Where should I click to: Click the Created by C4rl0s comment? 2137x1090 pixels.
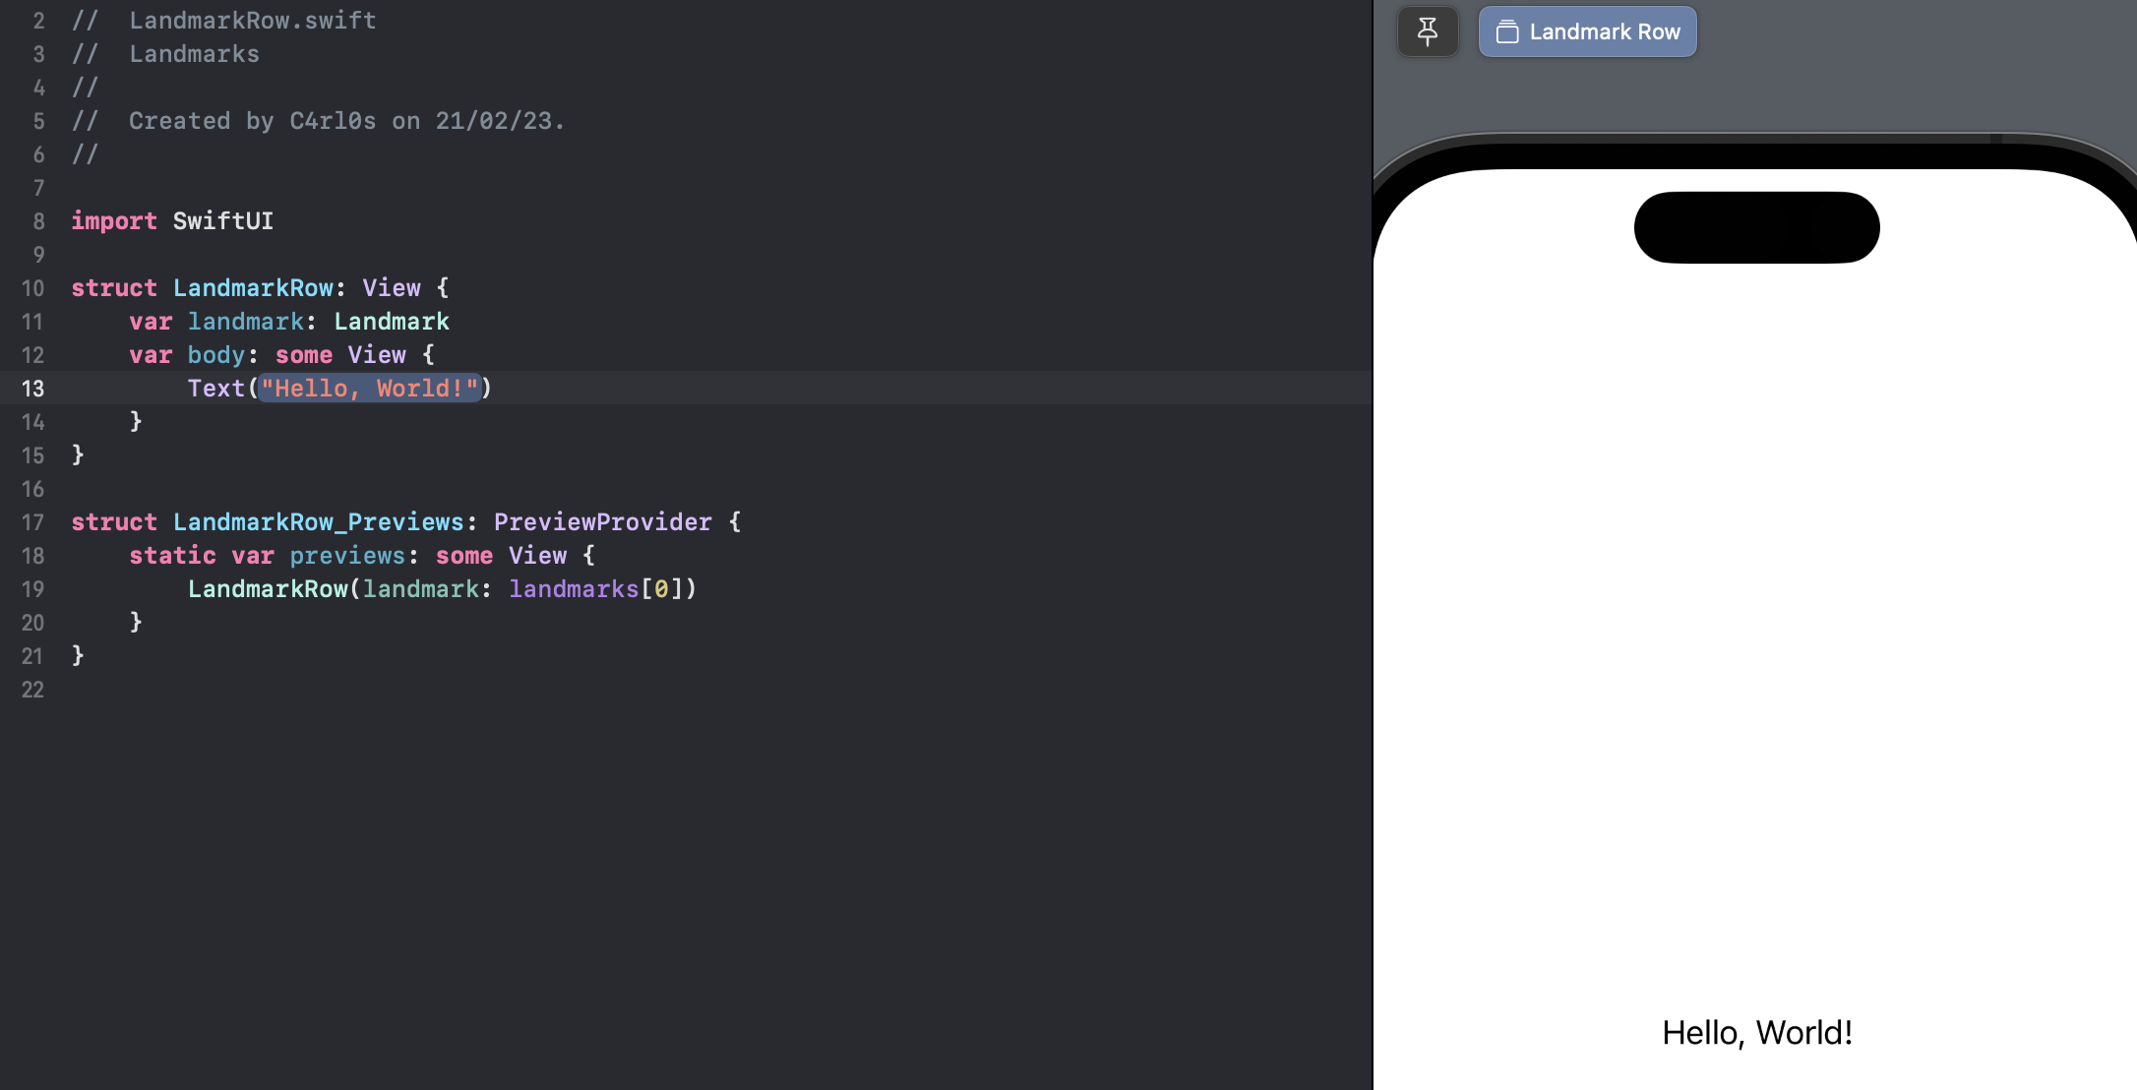pyautogui.click(x=346, y=121)
